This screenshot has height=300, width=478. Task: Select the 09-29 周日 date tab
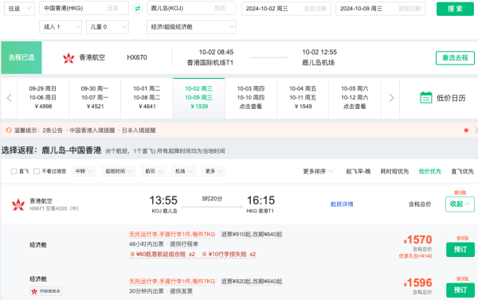[x=43, y=98]
